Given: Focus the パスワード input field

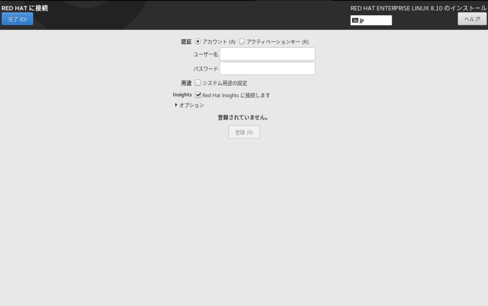Looking at the screenshot, I should click(x=267, y=69).
